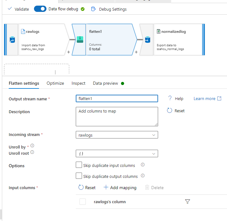Screen dimensions: 227x221
Task: Switch to Inspect tab
Action: pos(79,83)
